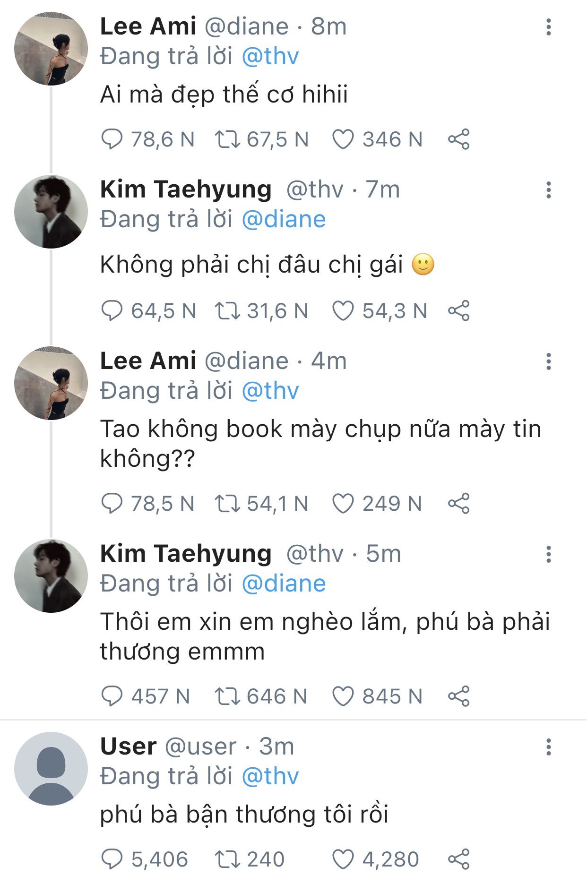The image size is (587, 875).
Task: Open more options menu on User's tweet
Action: 548,747
